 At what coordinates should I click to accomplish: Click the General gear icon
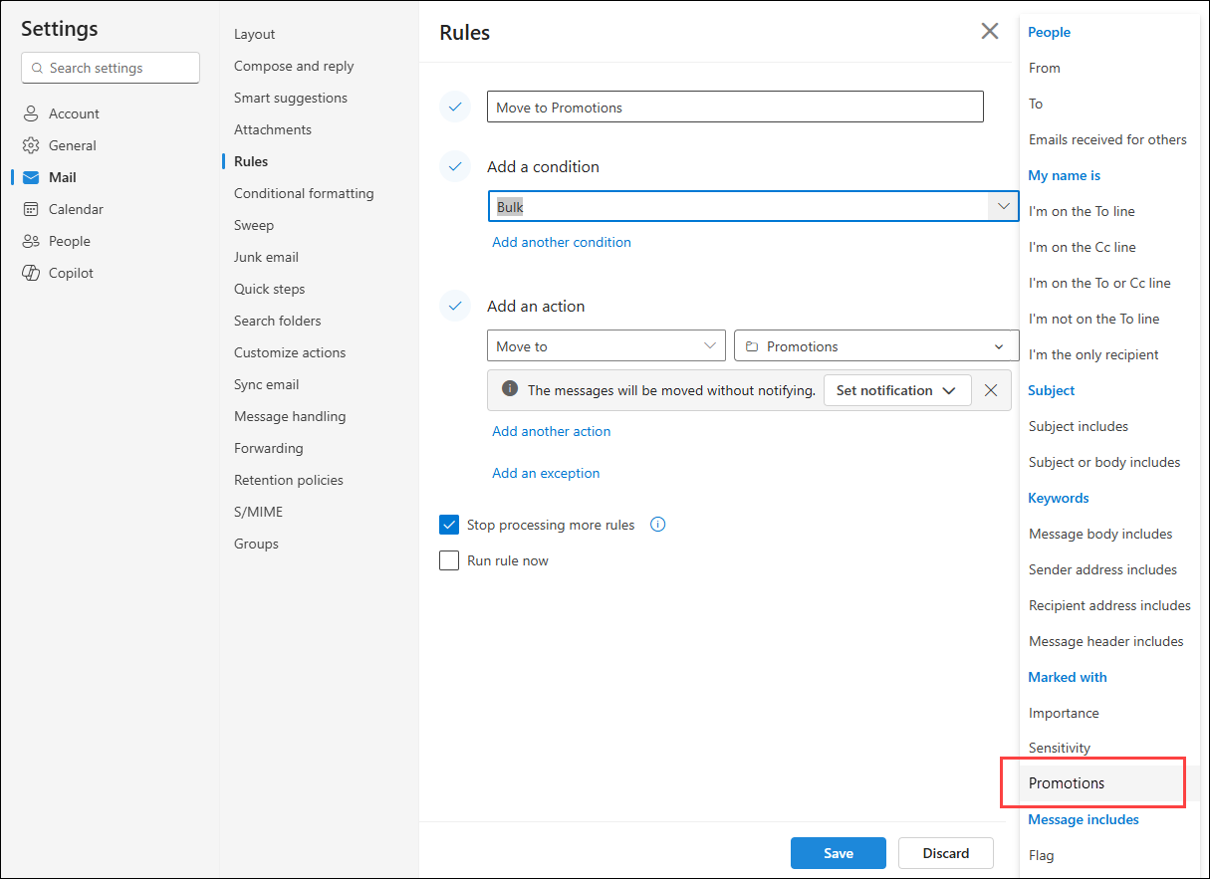click(31, 145)
